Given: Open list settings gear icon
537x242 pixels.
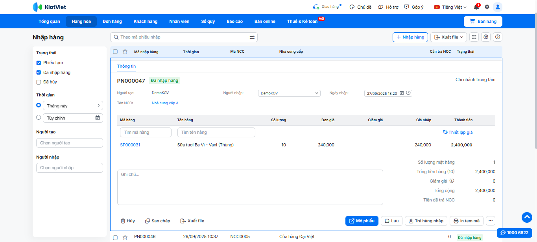Looking at the screenshot, I should coord(486,37).
